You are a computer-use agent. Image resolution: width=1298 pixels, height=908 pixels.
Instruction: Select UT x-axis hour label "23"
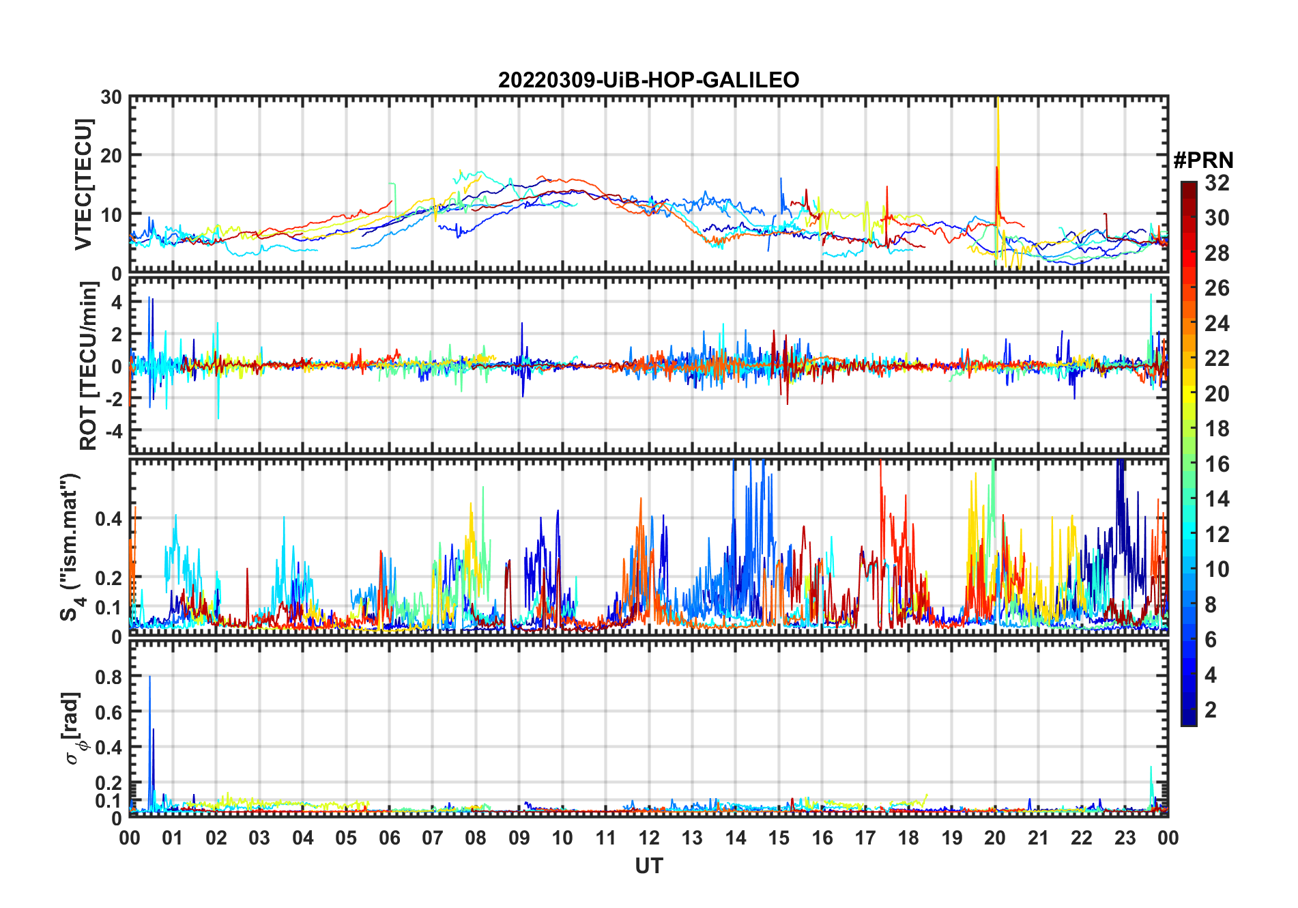click(1125, 838)
